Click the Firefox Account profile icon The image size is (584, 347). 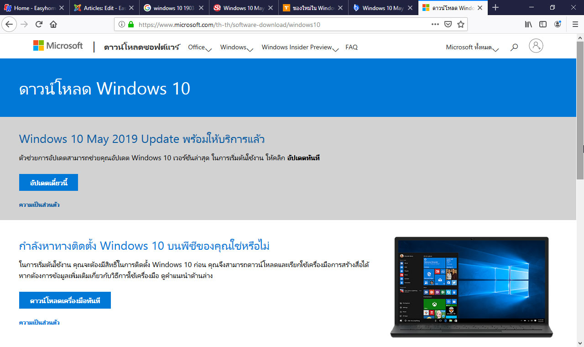tap(558, 24)
